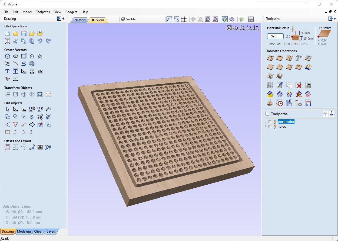Toggle the grid display icon

[x=184, y=19]
